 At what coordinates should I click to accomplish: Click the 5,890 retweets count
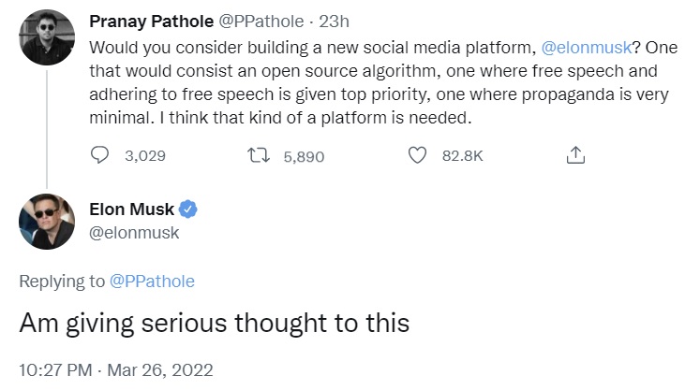pos(303,156)
